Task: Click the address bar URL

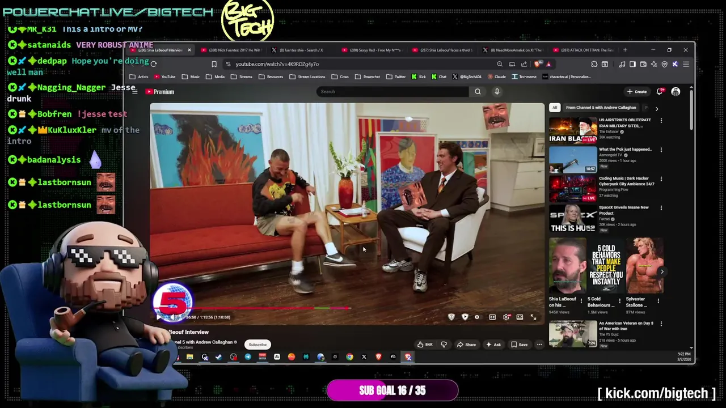Action: [277, 64]
